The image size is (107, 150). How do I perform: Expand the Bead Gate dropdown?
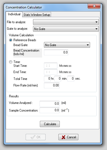point(67,45)
